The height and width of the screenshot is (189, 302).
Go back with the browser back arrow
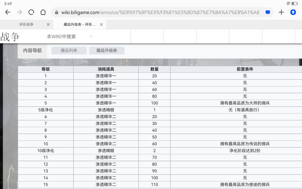[x=8, y=12]
